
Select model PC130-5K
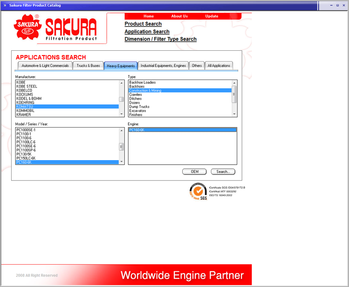[x=67, y=154]
